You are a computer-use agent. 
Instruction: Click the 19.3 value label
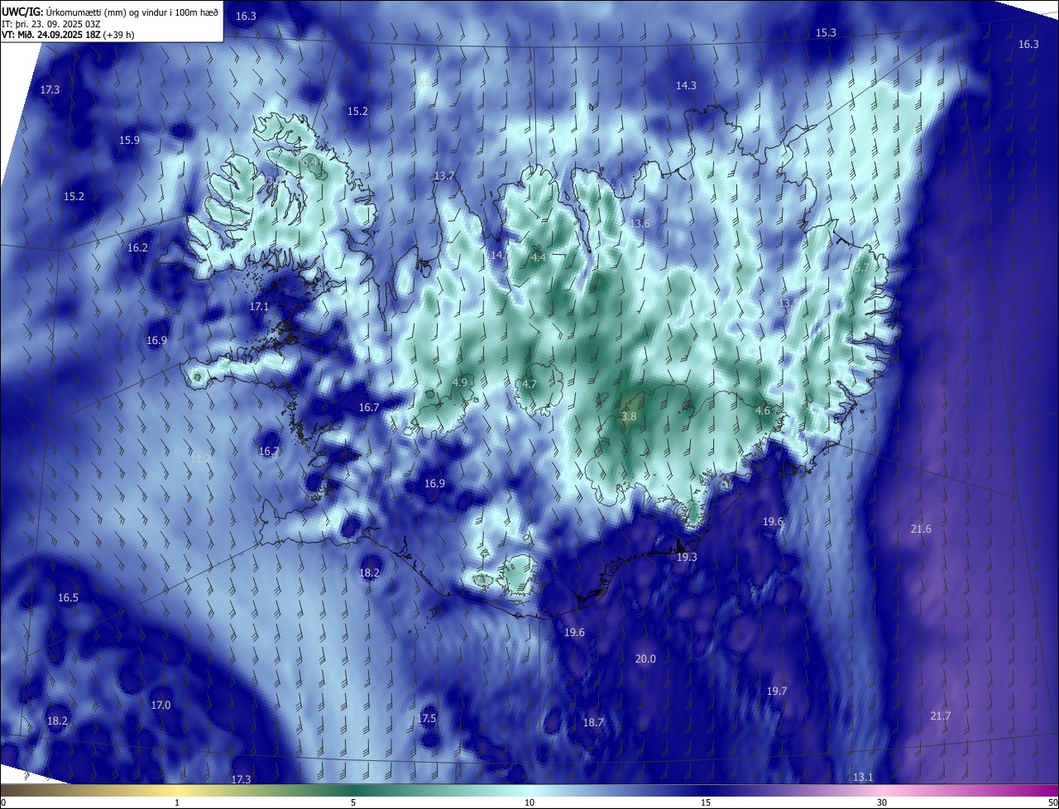[x=687, y=558]
